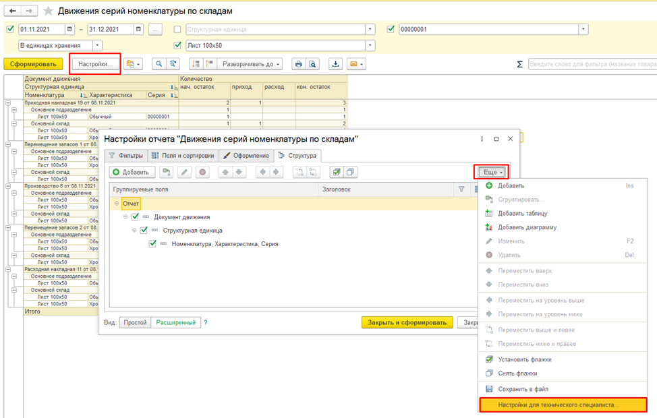
Task: Click move up arrow in settings dialog toolbar
Action: [225, 172]
